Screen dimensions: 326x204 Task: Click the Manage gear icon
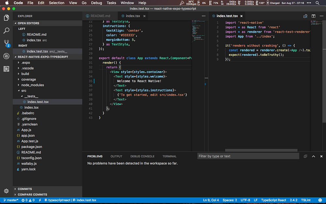click(6, 191)
